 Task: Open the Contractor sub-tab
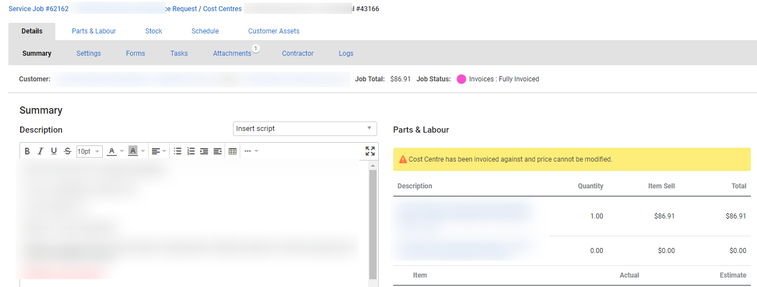coord(298,53)
